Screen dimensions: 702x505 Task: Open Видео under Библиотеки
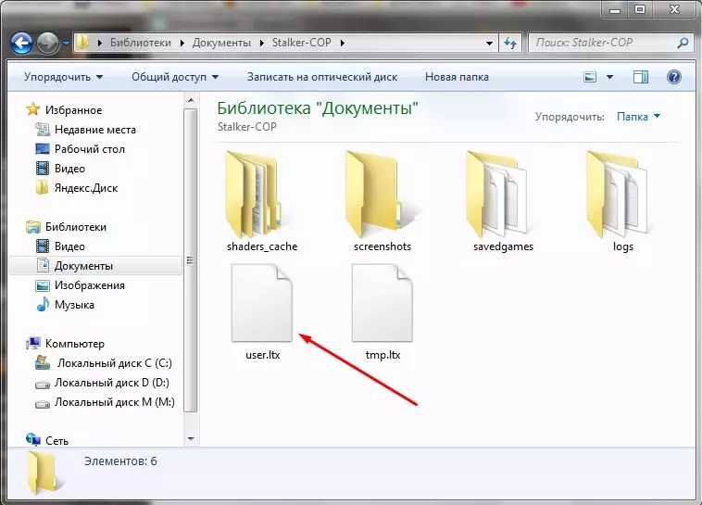pos(69,246)
